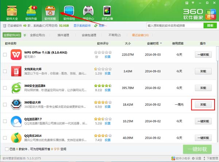Click 卸载 button for 360驱动大师
219x162 pixels.
[x=203, y=104]
